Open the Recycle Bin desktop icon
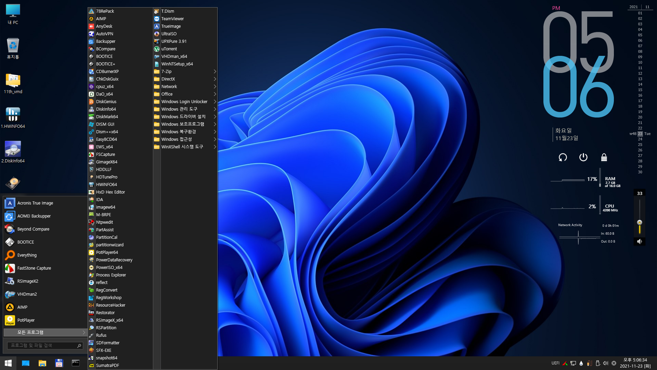 (x=13, y=48)
